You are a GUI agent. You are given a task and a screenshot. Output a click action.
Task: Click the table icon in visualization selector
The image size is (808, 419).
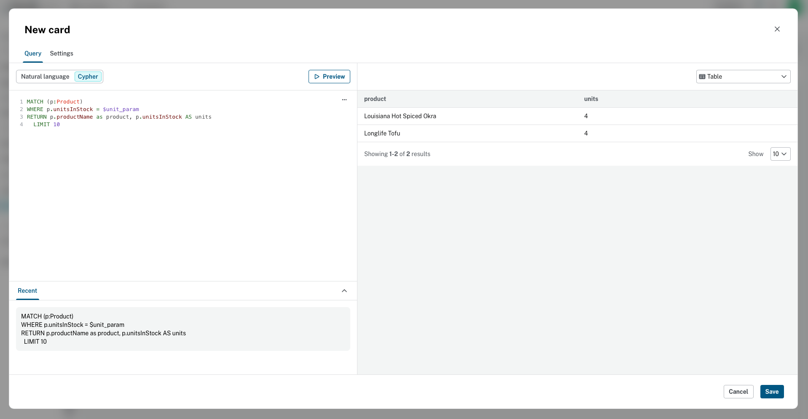tap(702, 77)
